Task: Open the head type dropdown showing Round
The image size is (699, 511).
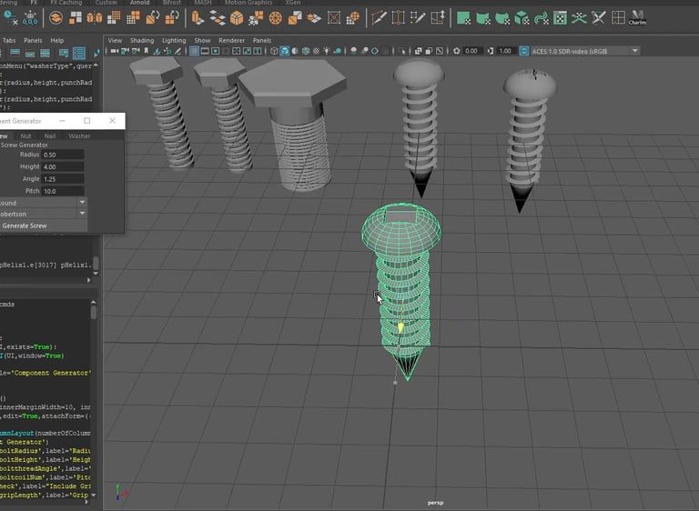Action: [x=43, y=202]
